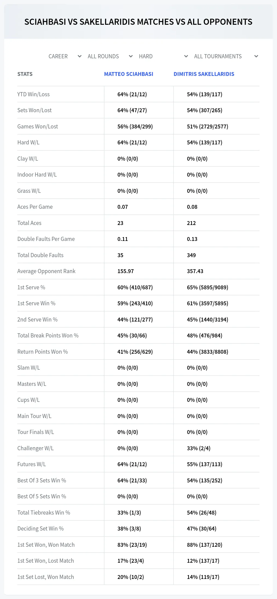Select the Challenger W/L row label

35,448
